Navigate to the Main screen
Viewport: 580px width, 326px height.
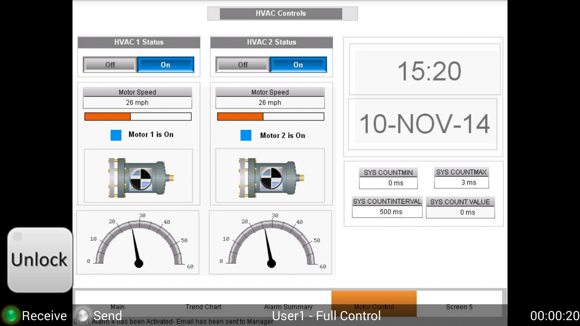point(117,307)
